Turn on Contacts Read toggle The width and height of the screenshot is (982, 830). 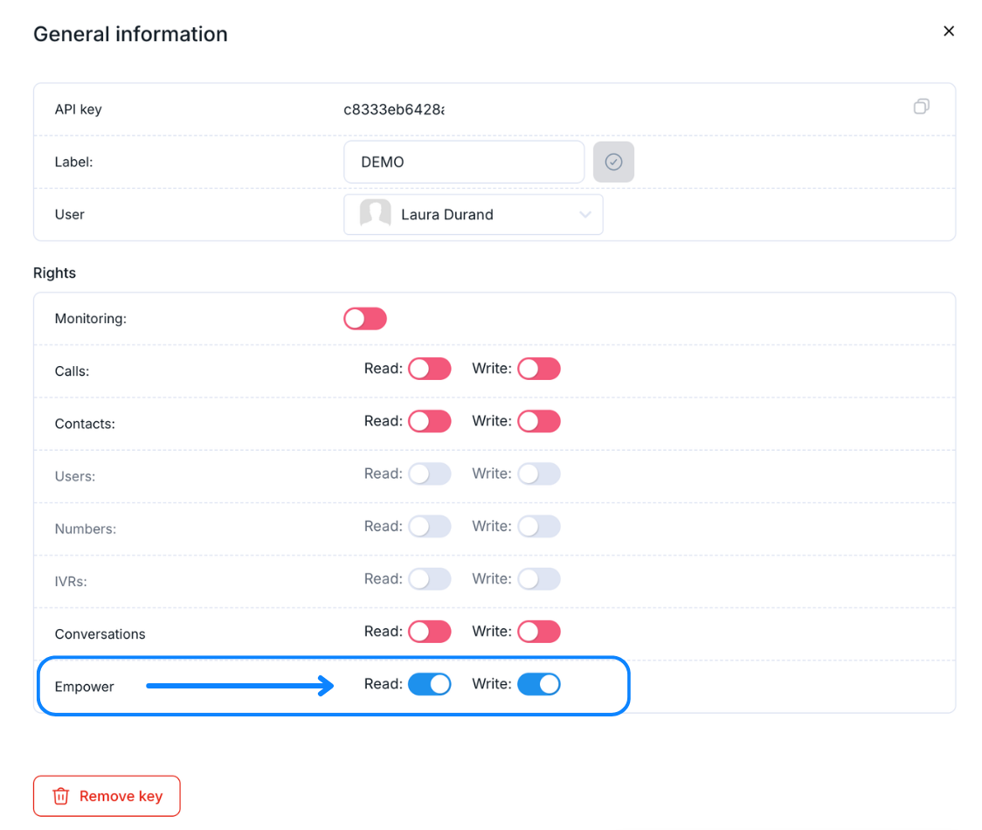(x=430, y=421)
